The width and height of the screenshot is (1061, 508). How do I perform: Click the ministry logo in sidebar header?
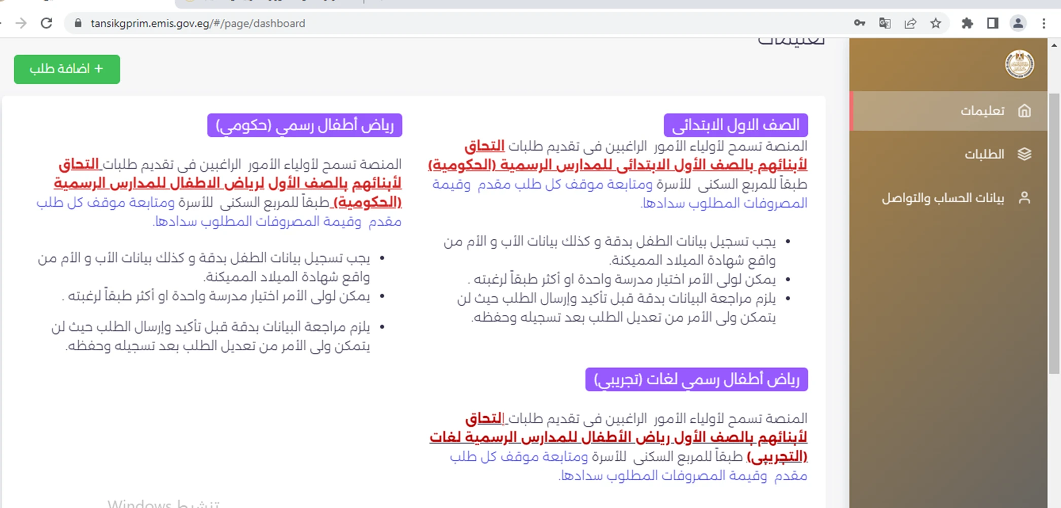(x=1019, y=64)
